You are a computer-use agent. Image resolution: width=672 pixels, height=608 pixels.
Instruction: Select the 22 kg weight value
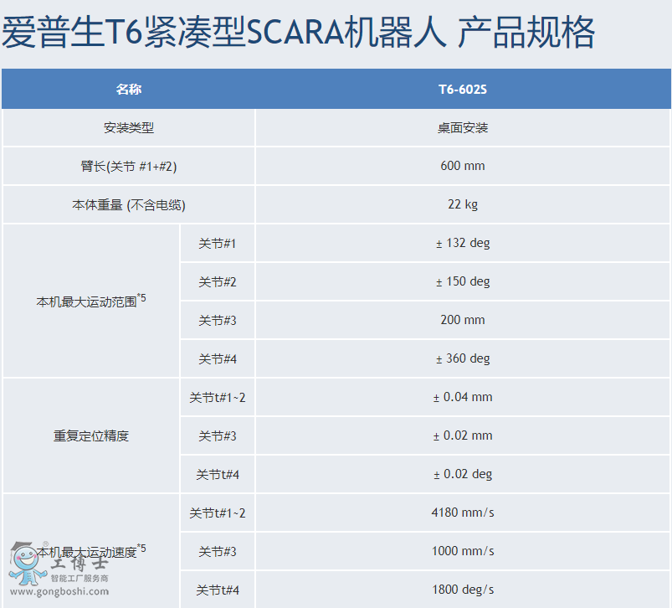point(463,204)
